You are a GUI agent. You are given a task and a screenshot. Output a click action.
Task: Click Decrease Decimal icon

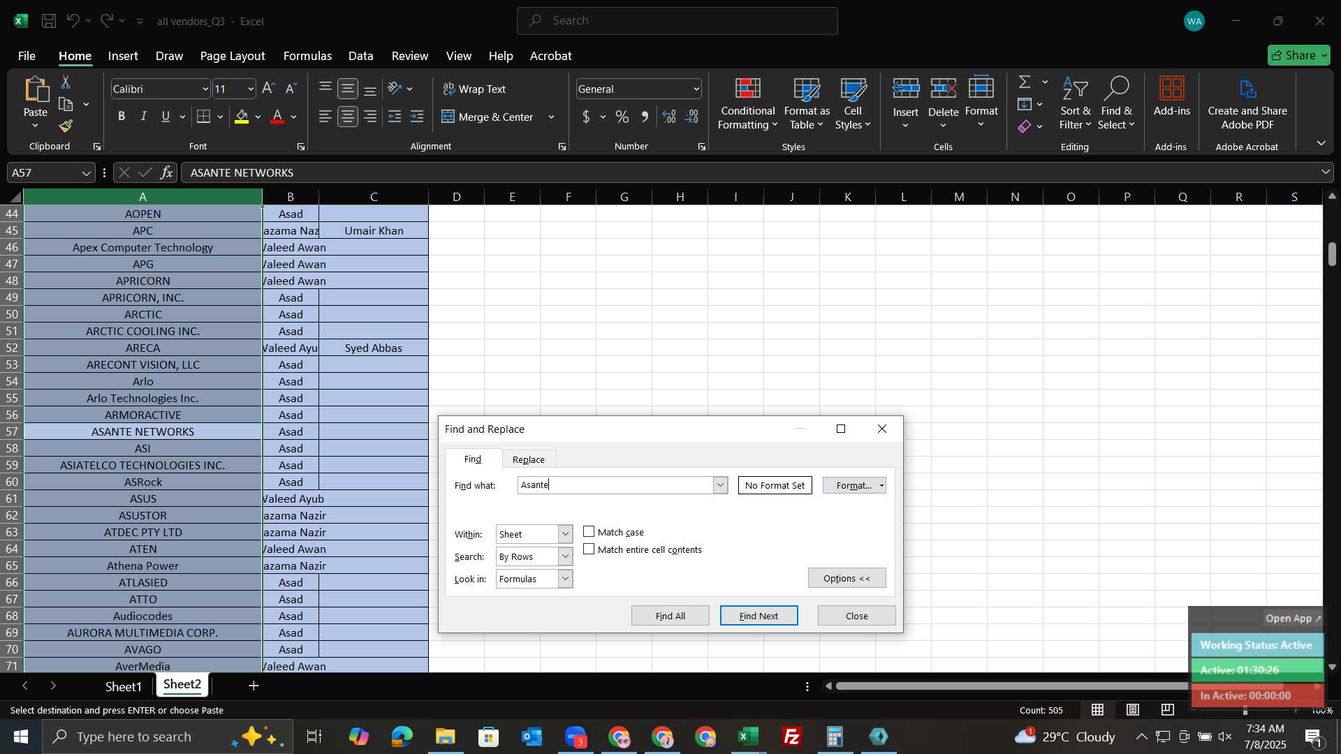pyautogui.click(x=691, y=117)
